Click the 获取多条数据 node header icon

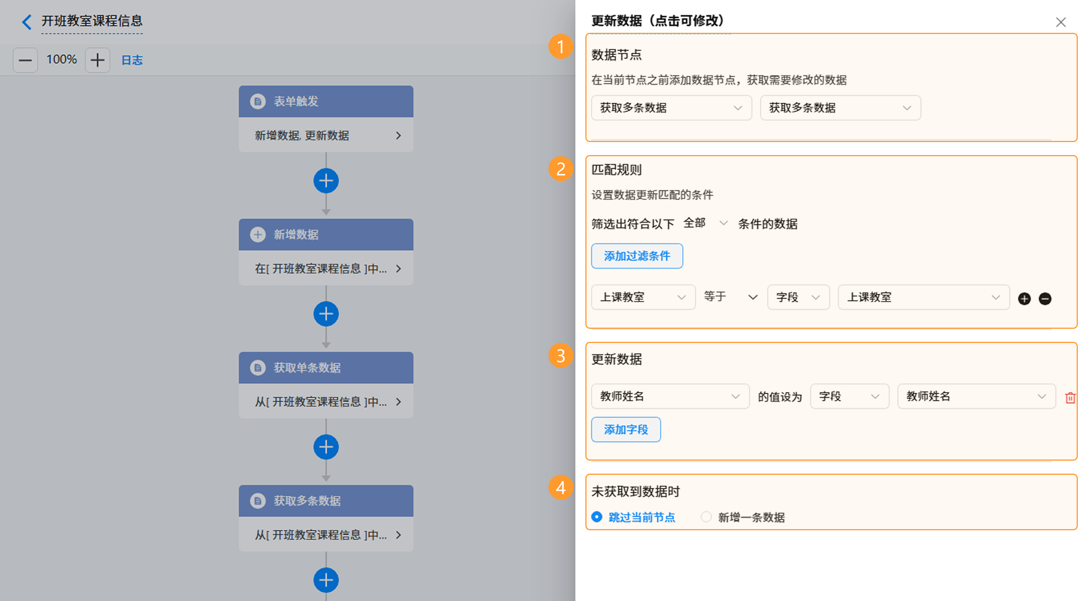point(258,501)
